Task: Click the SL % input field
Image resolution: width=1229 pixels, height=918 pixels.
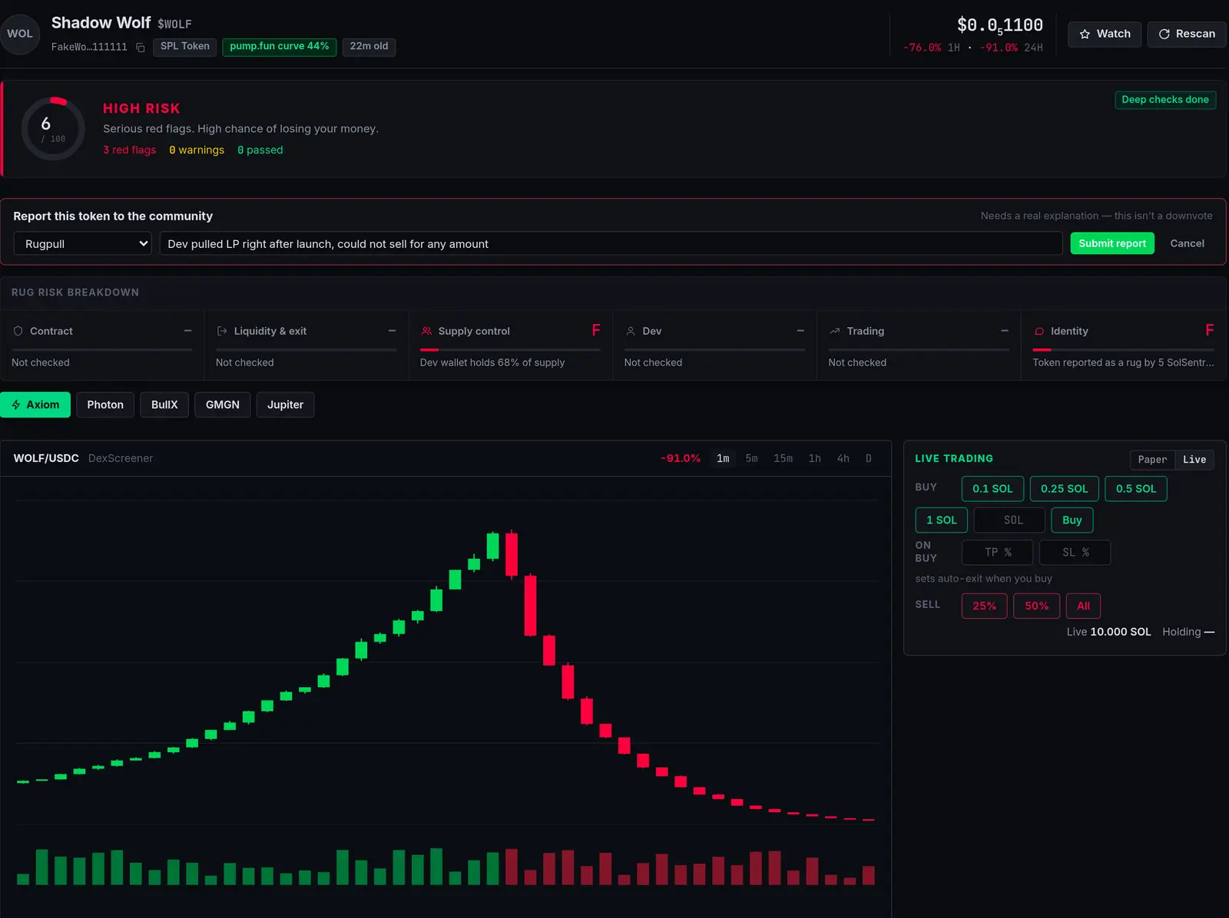Action: coord(1075,553)
